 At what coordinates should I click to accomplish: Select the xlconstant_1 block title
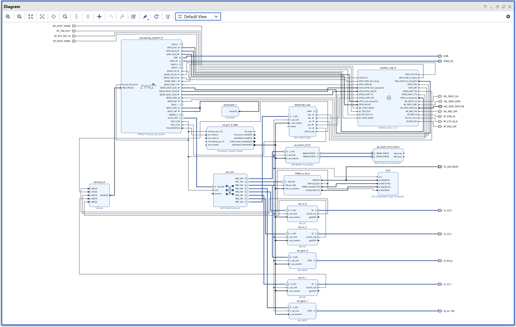click(x=230, y=105)
